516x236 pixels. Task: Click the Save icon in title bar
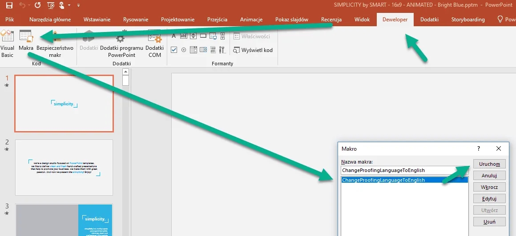coord(9,6)
